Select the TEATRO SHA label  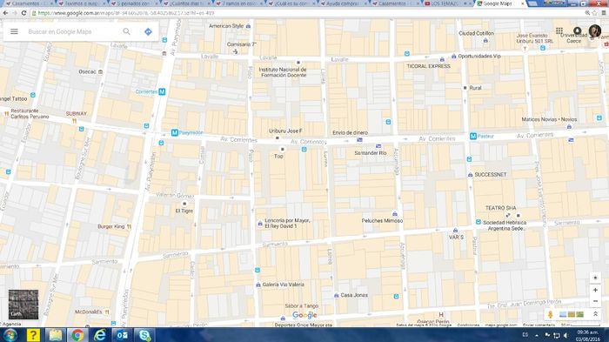click(x=500, y=208)
